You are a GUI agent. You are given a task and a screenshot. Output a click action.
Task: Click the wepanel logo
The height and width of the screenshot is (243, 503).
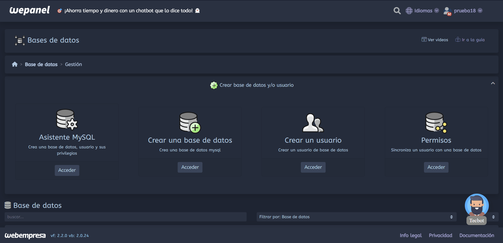[29, 10]
